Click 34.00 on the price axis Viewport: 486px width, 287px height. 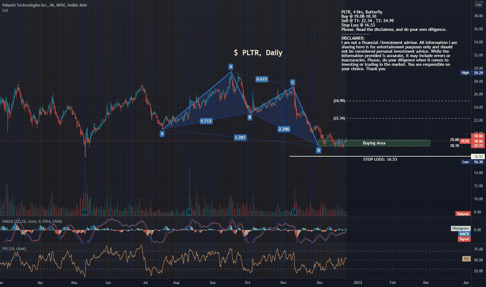[x=478, y=42]
